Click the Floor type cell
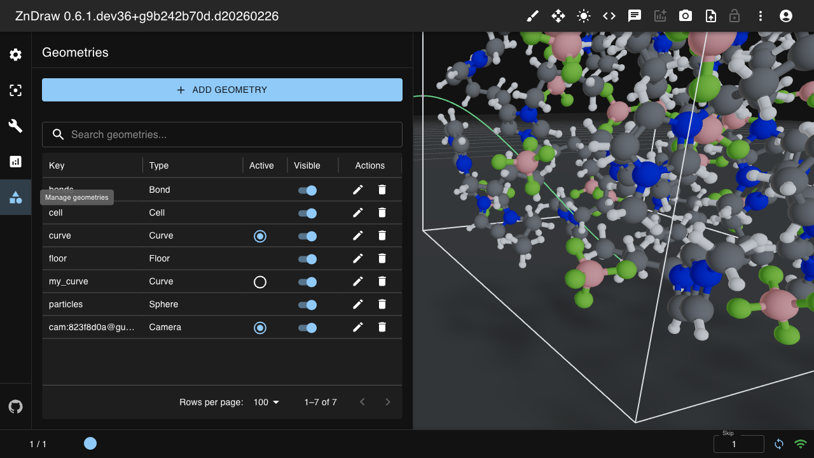Screen dimensions: 814x458 click(x=193, y=258)
